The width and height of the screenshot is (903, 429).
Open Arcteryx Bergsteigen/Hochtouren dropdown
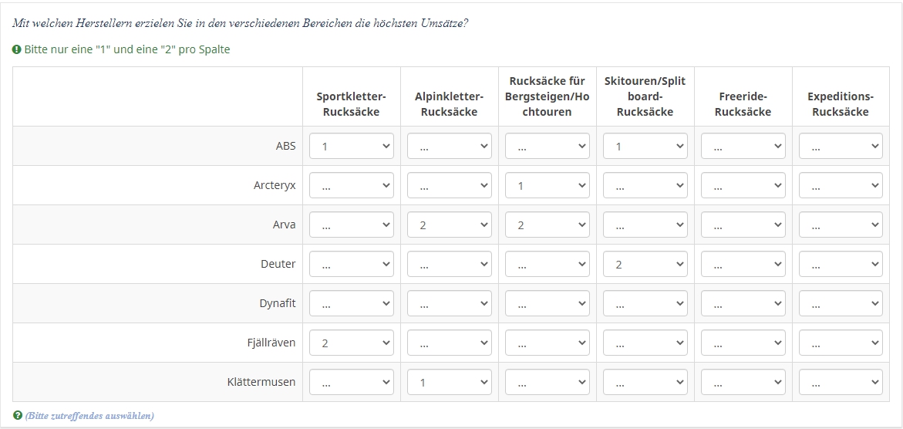pos(547,185)
